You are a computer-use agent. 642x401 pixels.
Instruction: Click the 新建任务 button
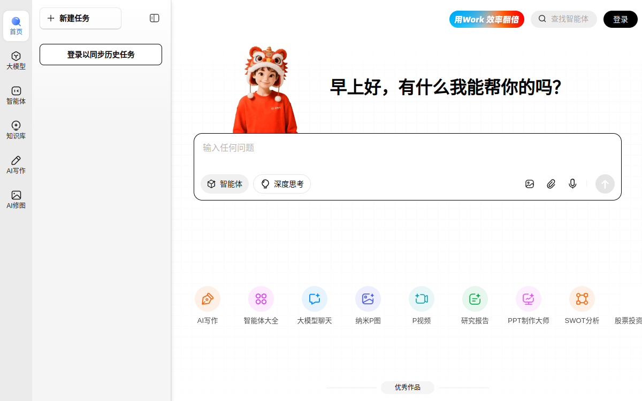[80, 18]
